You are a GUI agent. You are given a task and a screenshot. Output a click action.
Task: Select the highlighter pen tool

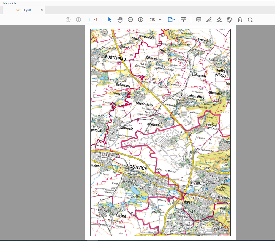[x=209, y=20]
